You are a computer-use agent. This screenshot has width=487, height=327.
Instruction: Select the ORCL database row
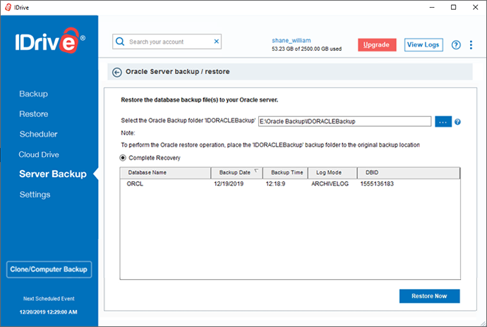coord(290,184)
